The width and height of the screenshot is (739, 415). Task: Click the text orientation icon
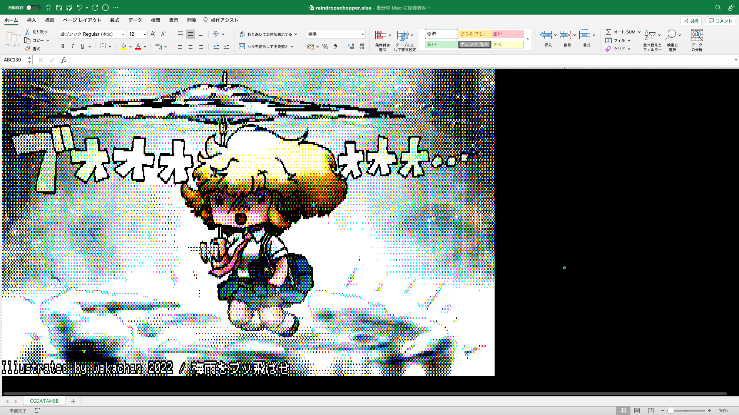(217, 34)
